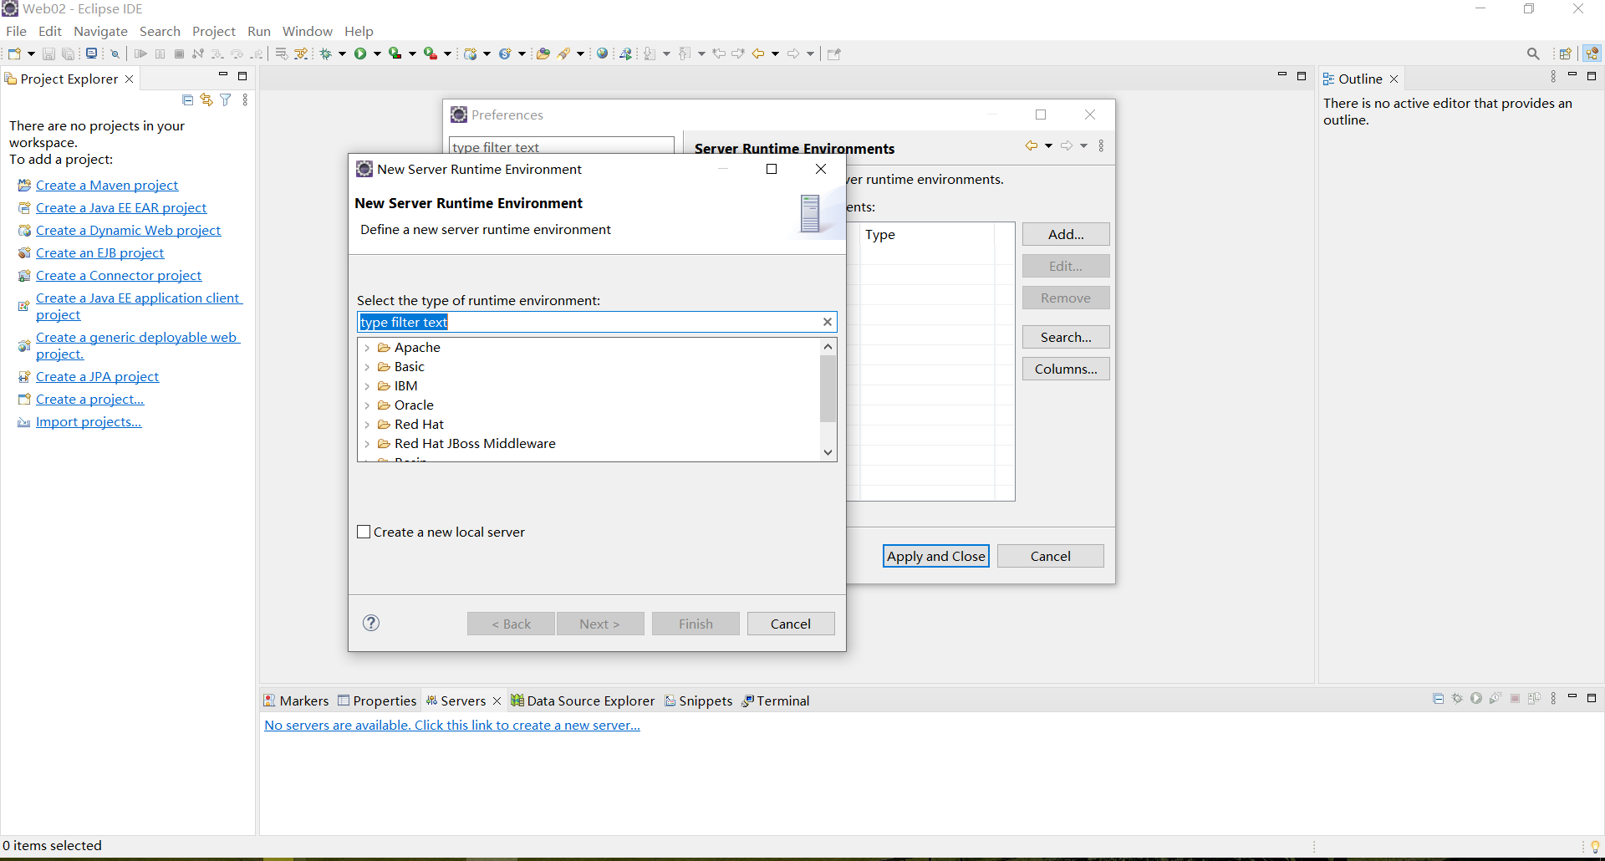Viewport: 1605px width, 861px height.
Task: Click the Debug bug toolbar icon
Action: (326, 53)
